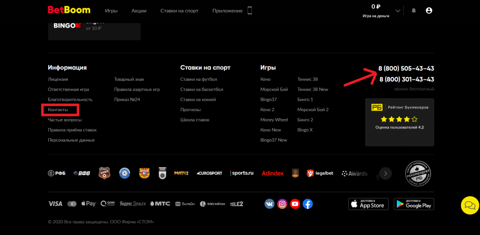Click the App Store download button
This screenshot has width=480, height=235.
368,204
